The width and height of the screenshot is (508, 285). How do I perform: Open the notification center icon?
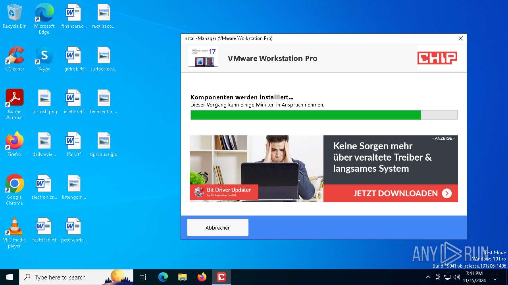coord(495,277)
